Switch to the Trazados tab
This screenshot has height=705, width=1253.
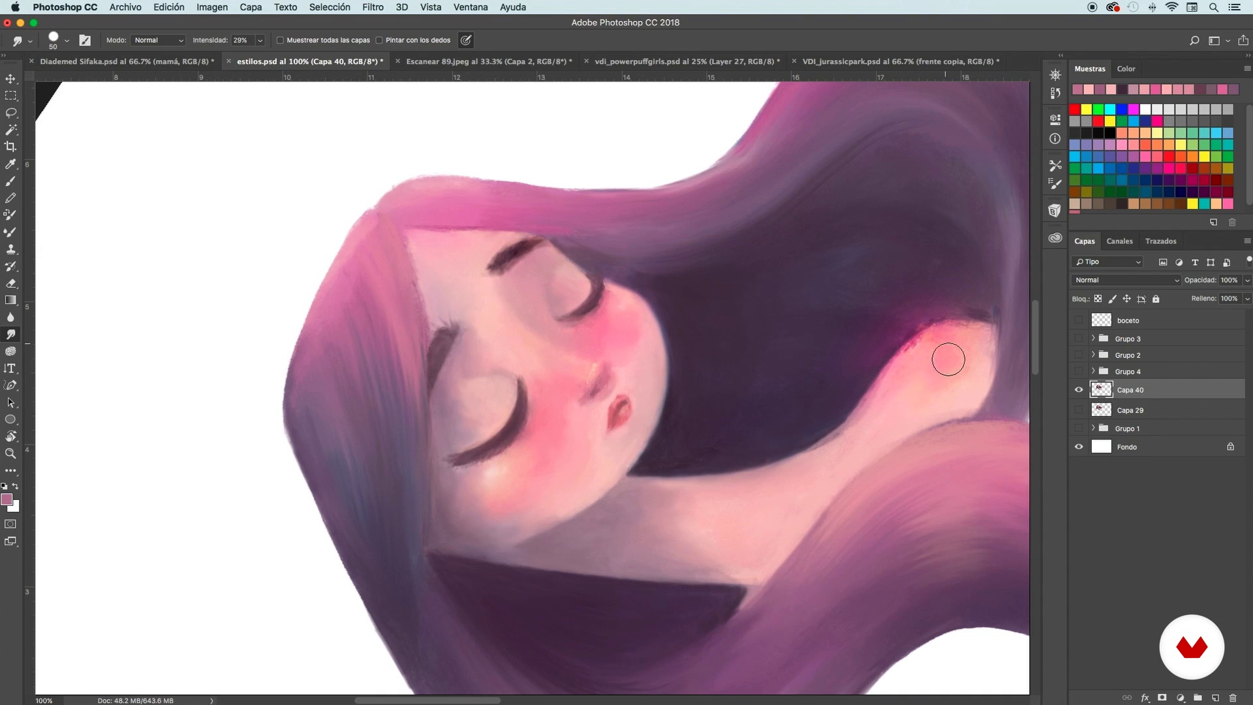coord(1160,242)
